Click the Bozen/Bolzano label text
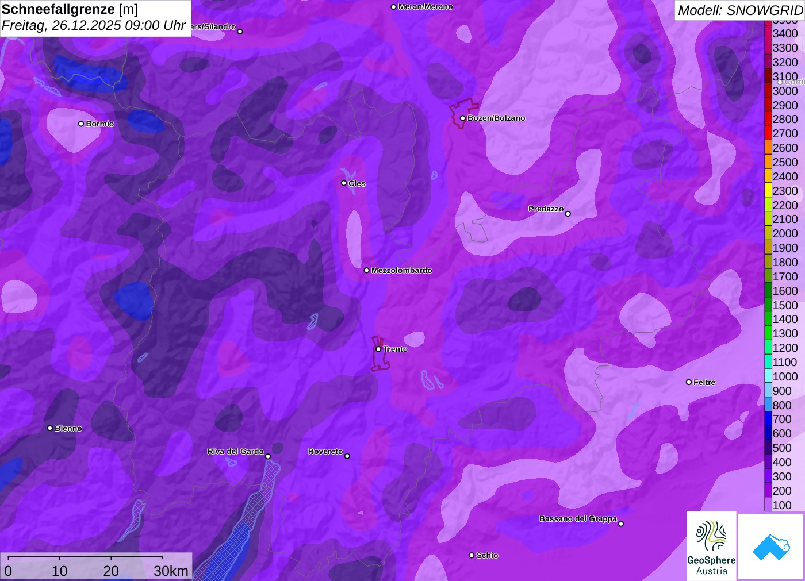Image resolution: width=805 pixels, height=581 pixels. click(496, 118)
